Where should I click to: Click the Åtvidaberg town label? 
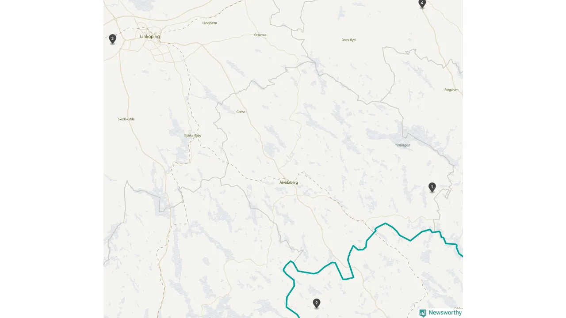(289, 182)
